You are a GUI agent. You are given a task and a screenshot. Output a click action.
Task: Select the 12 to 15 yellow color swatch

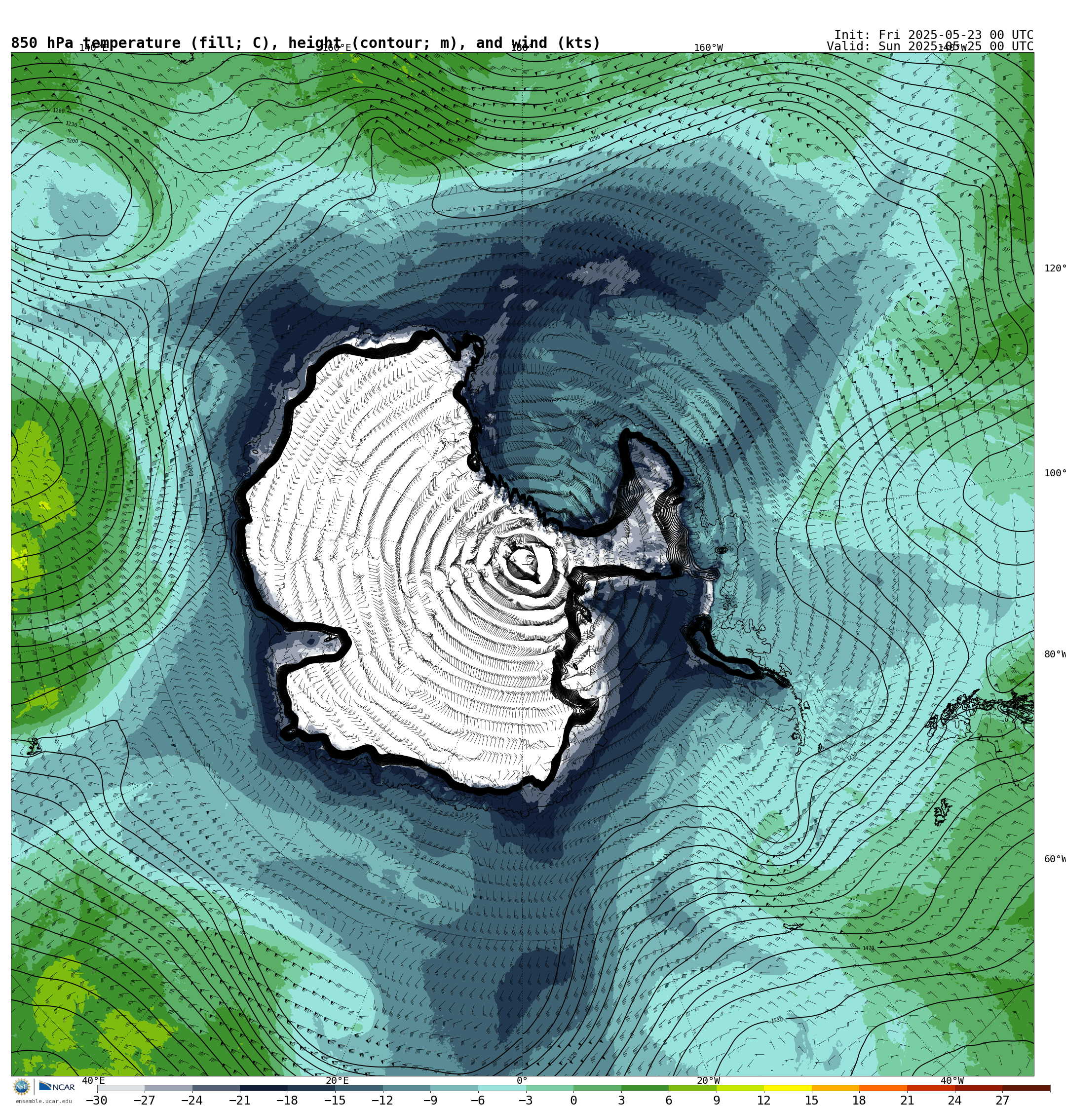(788, 1088)
